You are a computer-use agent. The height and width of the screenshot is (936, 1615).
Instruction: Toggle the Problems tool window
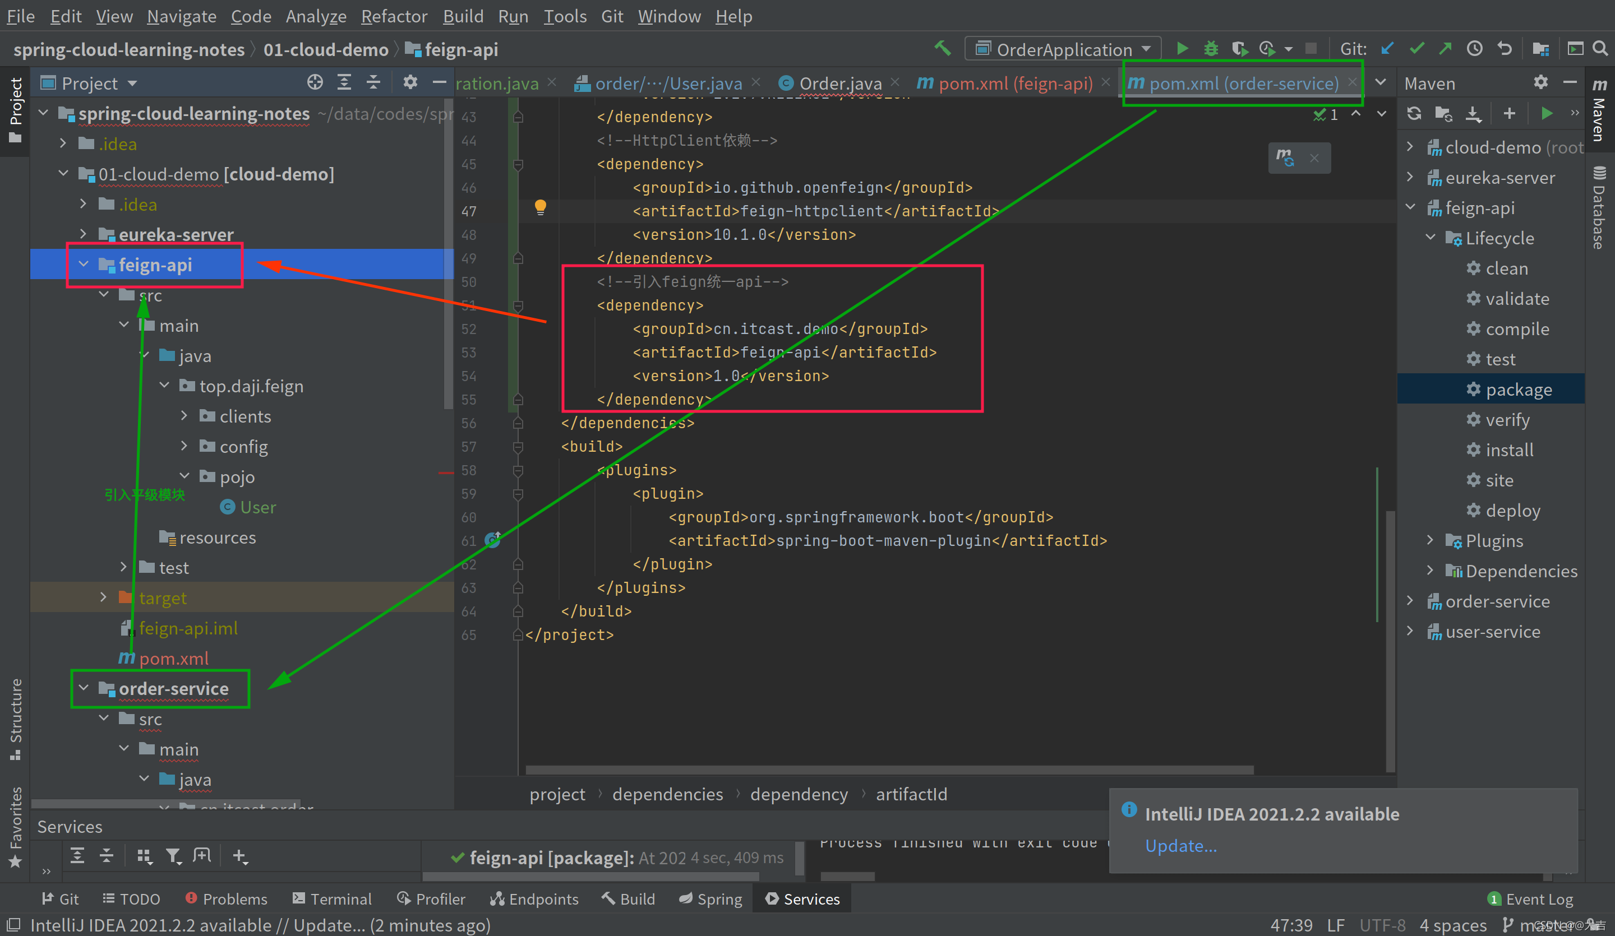coord(225,899)
